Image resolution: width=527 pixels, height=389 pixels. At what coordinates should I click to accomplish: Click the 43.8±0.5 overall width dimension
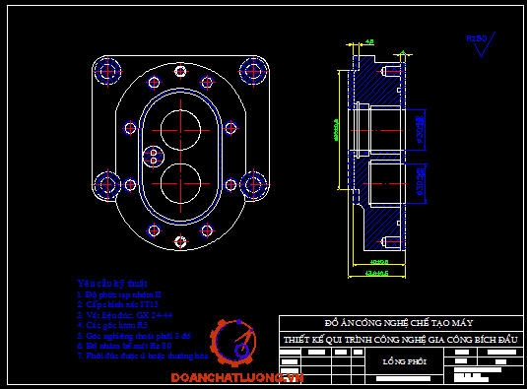[376, 273]
